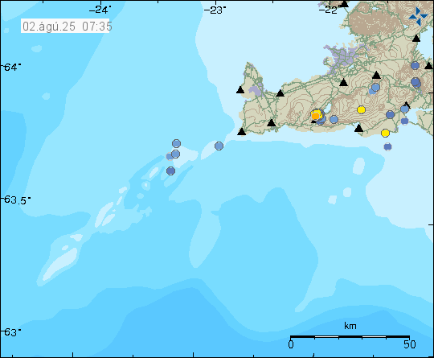Select the station triangle at the top edge near -22°
The height and width of the screenshot is (358, 434).
(x=344, y=3)
